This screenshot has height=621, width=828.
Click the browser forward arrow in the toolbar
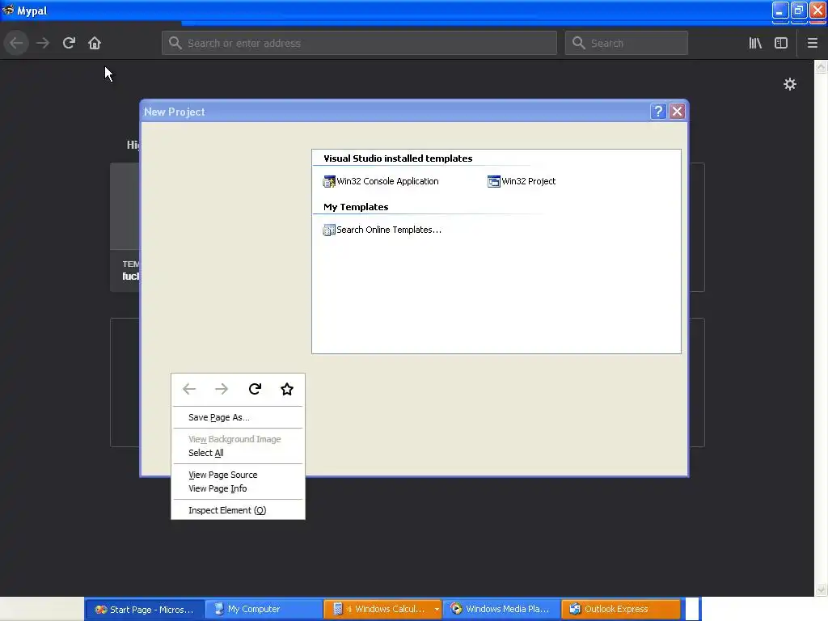pos(43,43)
